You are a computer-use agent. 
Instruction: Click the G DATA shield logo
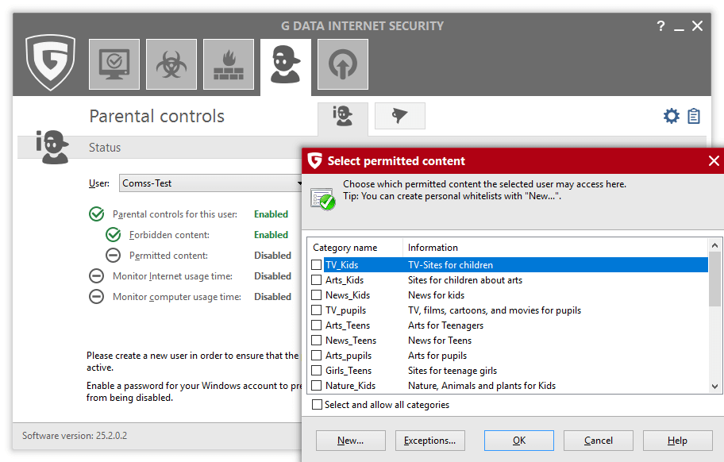(49, 62)
